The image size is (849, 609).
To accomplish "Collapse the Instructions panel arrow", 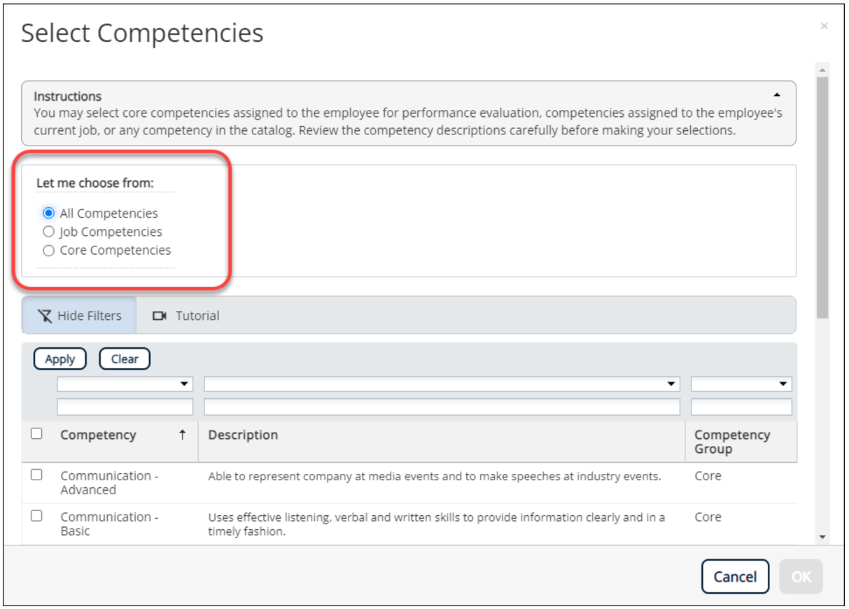I will [x=777, y=94].
